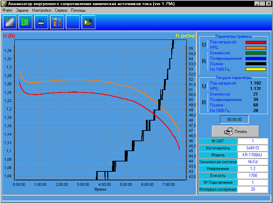
Task: Click the Изготовитель label cell
Action: click(x=218, y=148)
